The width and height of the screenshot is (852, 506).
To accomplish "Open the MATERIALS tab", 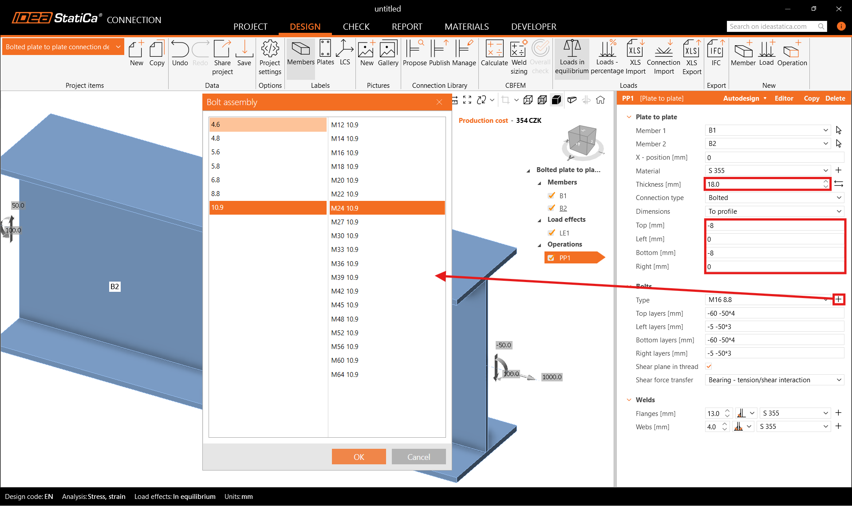I will 466,27.
